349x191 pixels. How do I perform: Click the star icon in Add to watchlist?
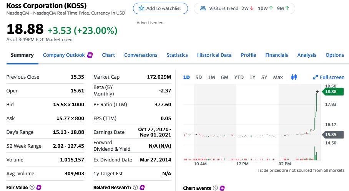[x=141, y=8]
